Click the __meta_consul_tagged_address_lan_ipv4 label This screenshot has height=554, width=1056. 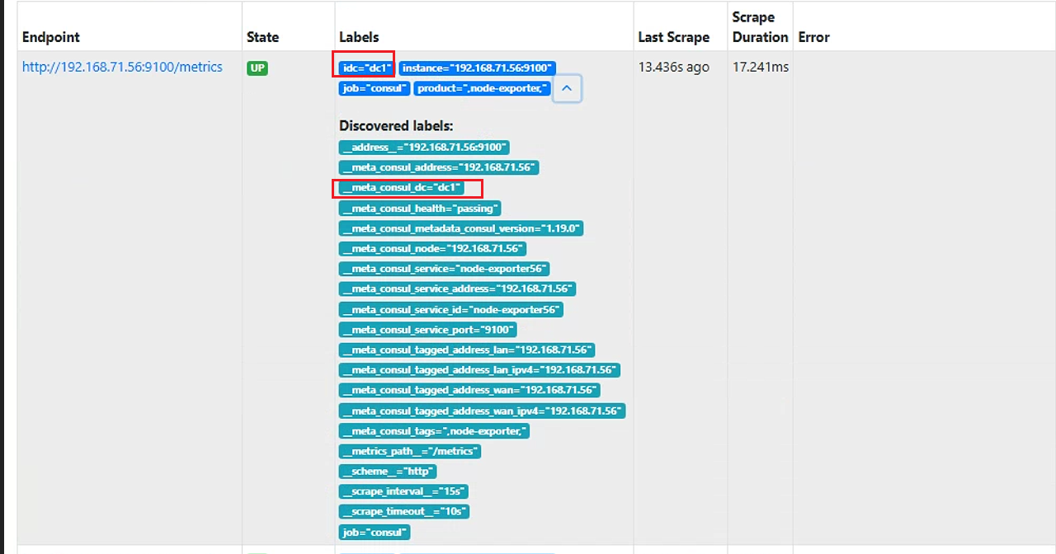coord(479,370)
